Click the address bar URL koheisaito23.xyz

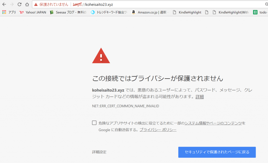point(93,4)
